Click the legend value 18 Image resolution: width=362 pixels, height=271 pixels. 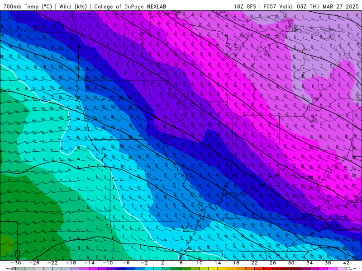[x=236, y=263]
